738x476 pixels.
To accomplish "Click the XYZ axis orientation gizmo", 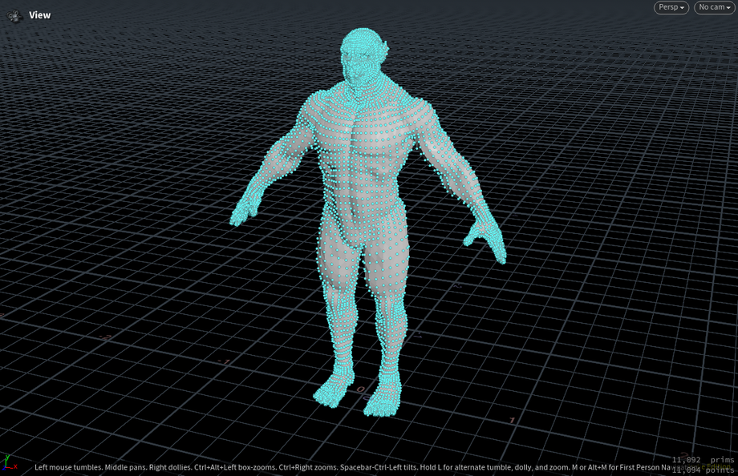I will point(9,462).
